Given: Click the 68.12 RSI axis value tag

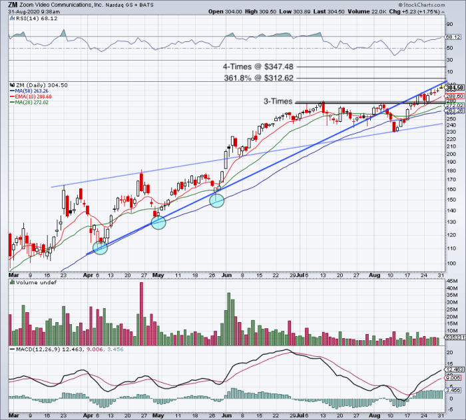Looking at the screenshot, I should tap(453, 37).
